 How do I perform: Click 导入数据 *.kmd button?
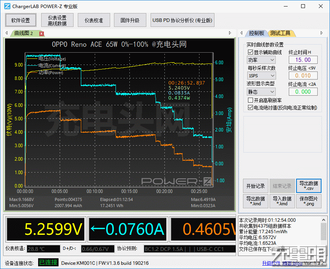(x=282, y=201)
